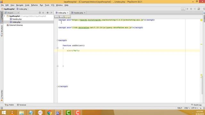The width and height of the screenshot is (205, 115).
Task: Click the html tag breadcrumb
Action: (57, 17)
